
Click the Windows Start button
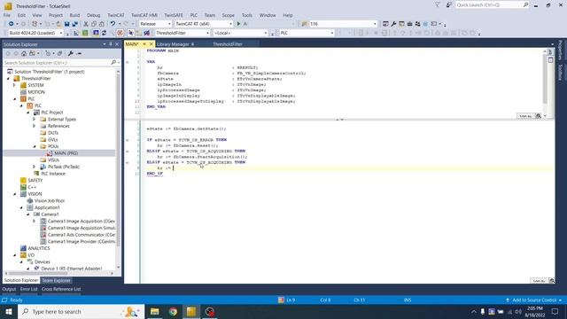click(x=9, y=311)
